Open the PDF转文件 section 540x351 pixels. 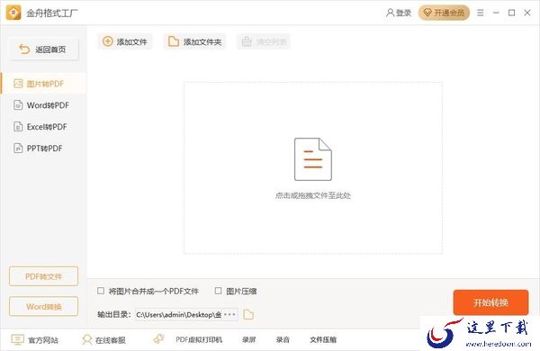point(44,276)
